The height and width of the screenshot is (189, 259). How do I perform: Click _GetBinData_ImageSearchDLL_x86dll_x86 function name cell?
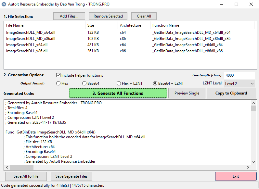(188, 51)
